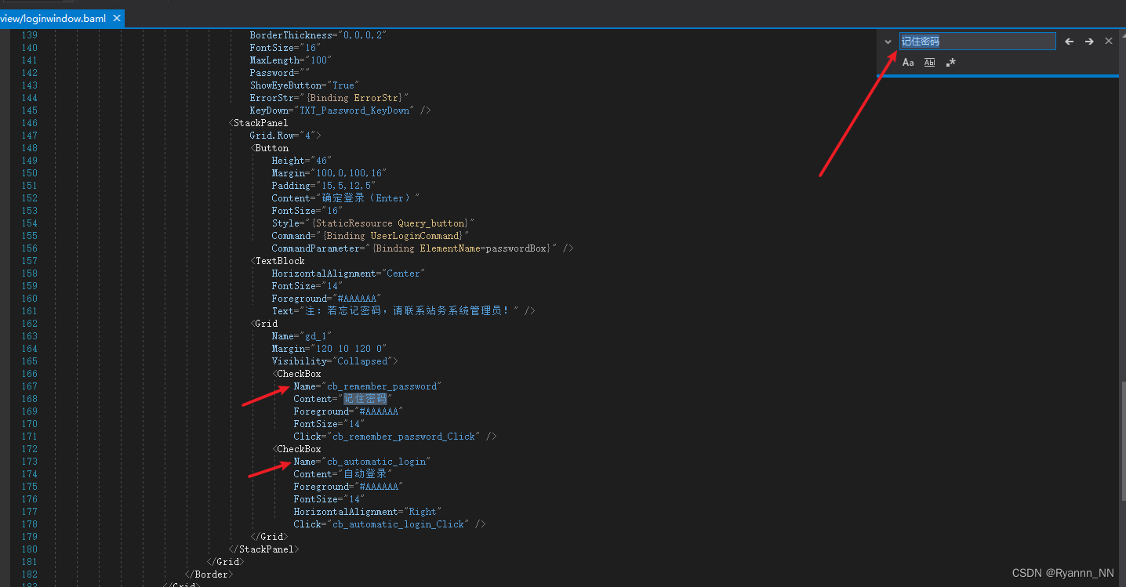This screenshot has width=1126, height=587.
Task: Click the CommandParameter passwordBox binding line
Action: (422, 248)
